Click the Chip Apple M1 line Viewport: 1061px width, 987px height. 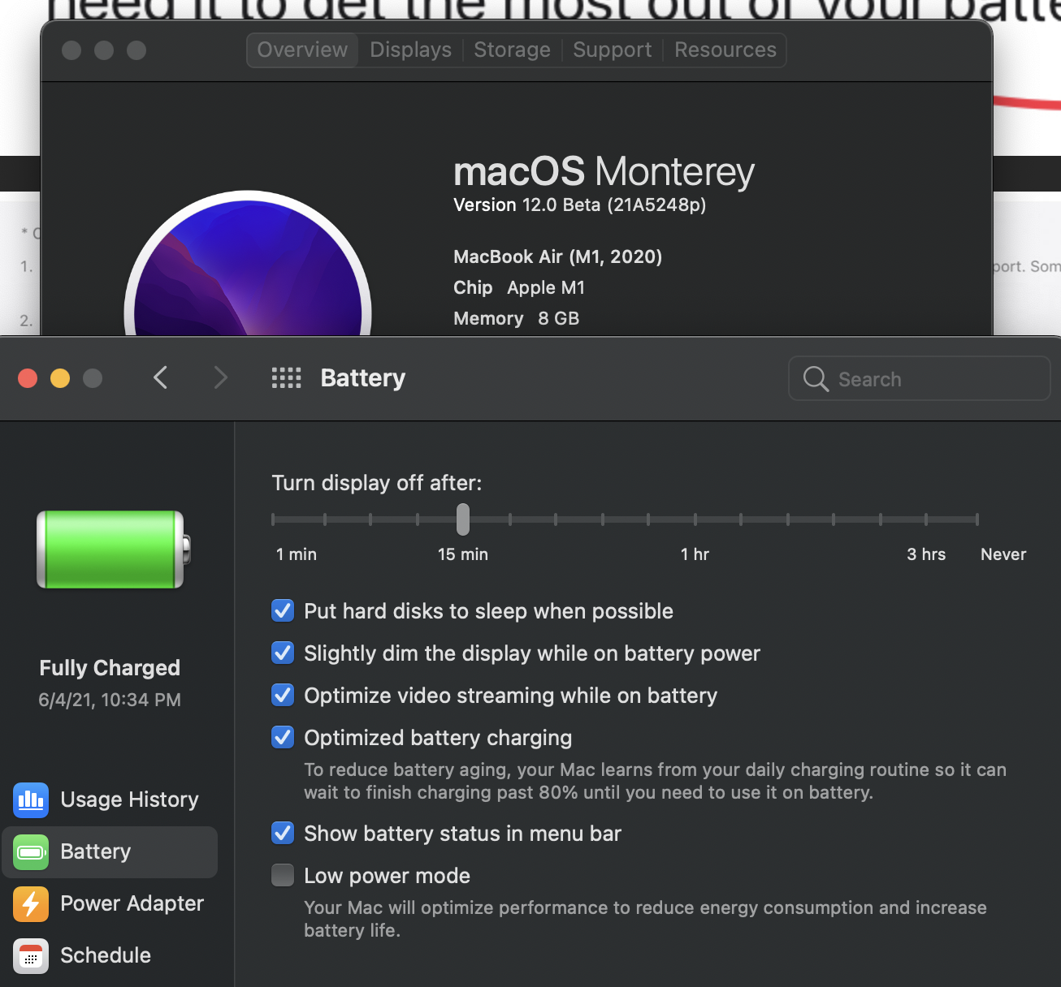[519, 288]
